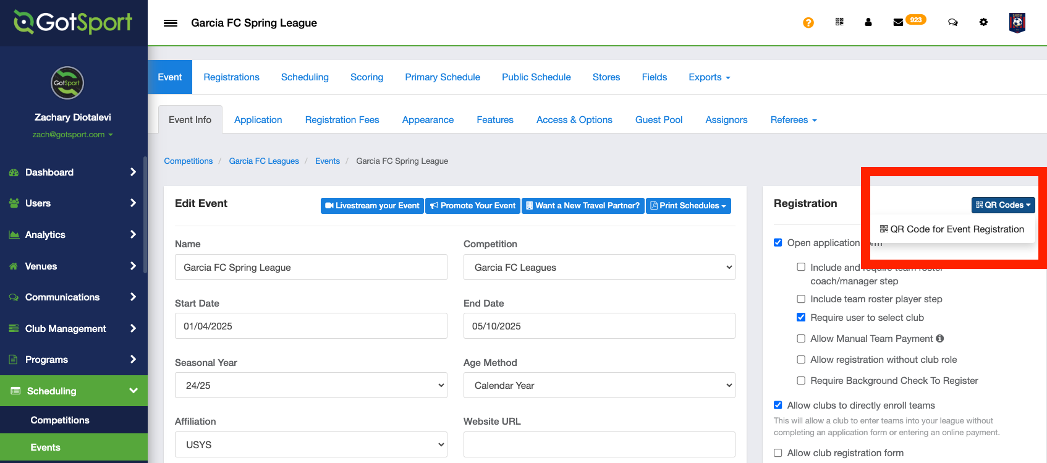Open the chat messages bubble icon

click(952, 22)
